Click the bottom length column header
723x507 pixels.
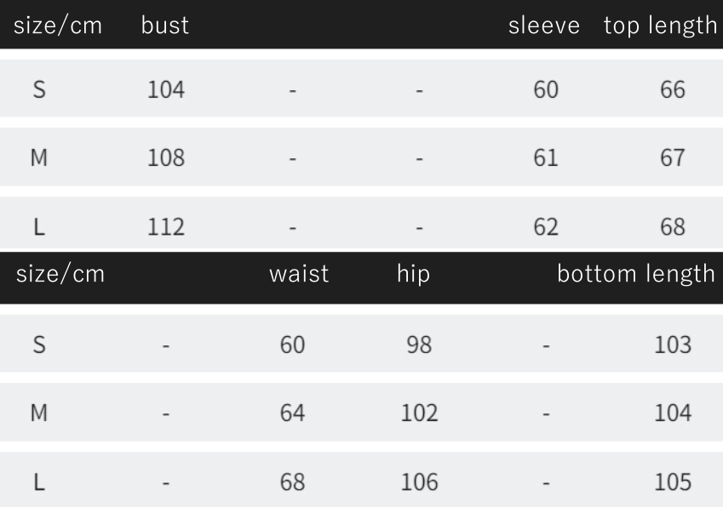(x=636, y=274)
